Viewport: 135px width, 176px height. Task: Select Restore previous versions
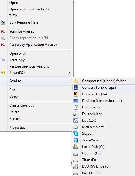pyautogui.click(x=29, y=66)
